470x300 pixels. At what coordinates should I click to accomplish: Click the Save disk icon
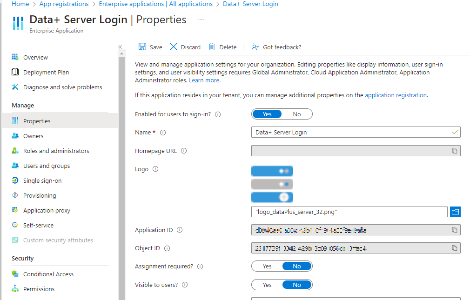click(142, 47)
